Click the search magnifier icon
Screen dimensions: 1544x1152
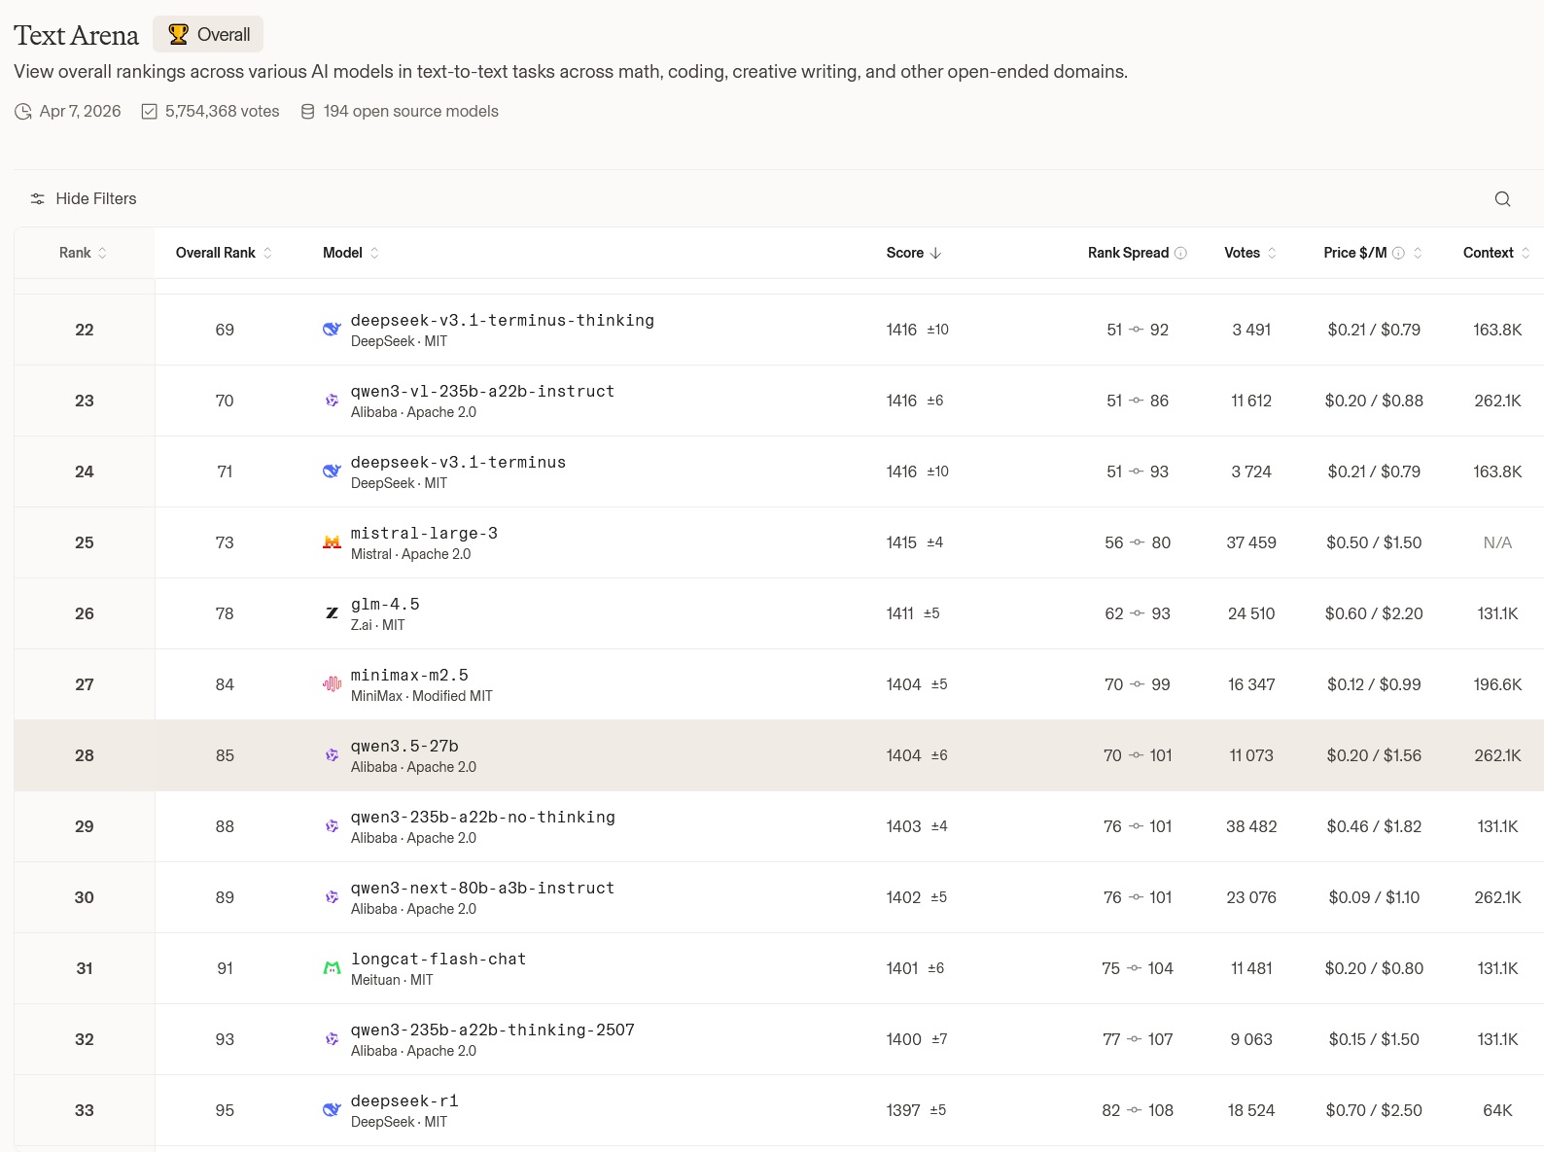pos(1502,199)
